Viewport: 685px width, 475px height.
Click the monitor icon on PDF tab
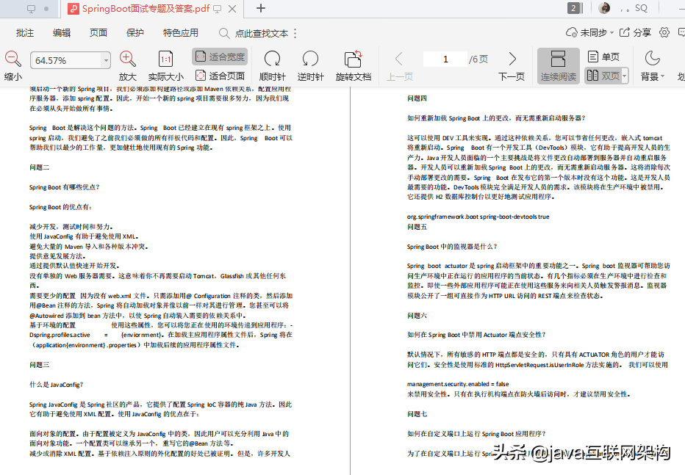pos(217,9)
